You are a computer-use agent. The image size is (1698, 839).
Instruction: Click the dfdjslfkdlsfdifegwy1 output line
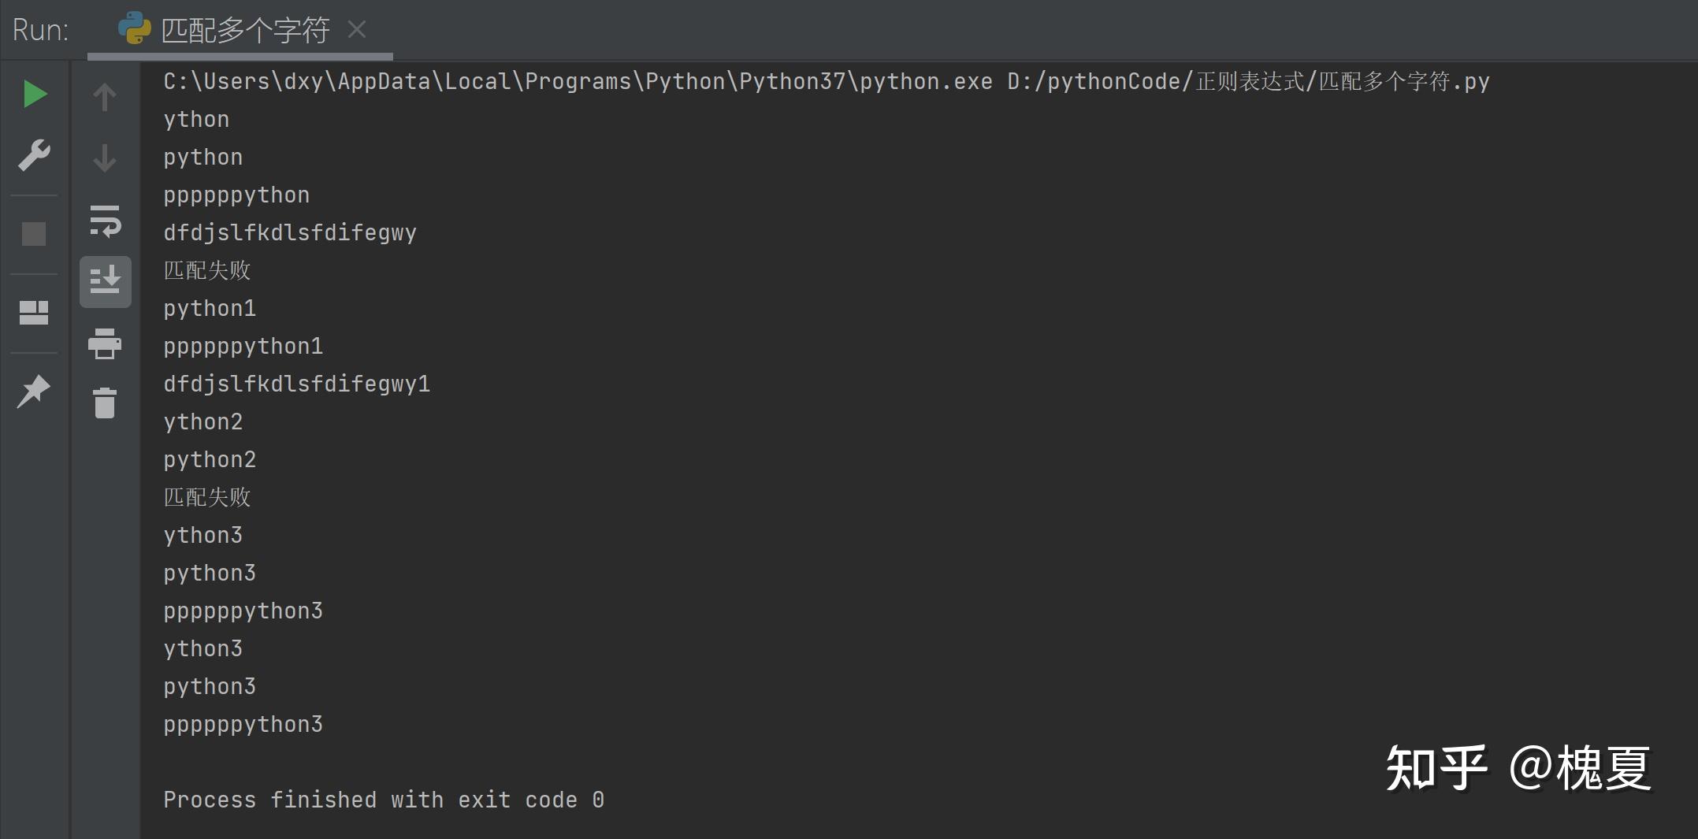pos(296,384)
